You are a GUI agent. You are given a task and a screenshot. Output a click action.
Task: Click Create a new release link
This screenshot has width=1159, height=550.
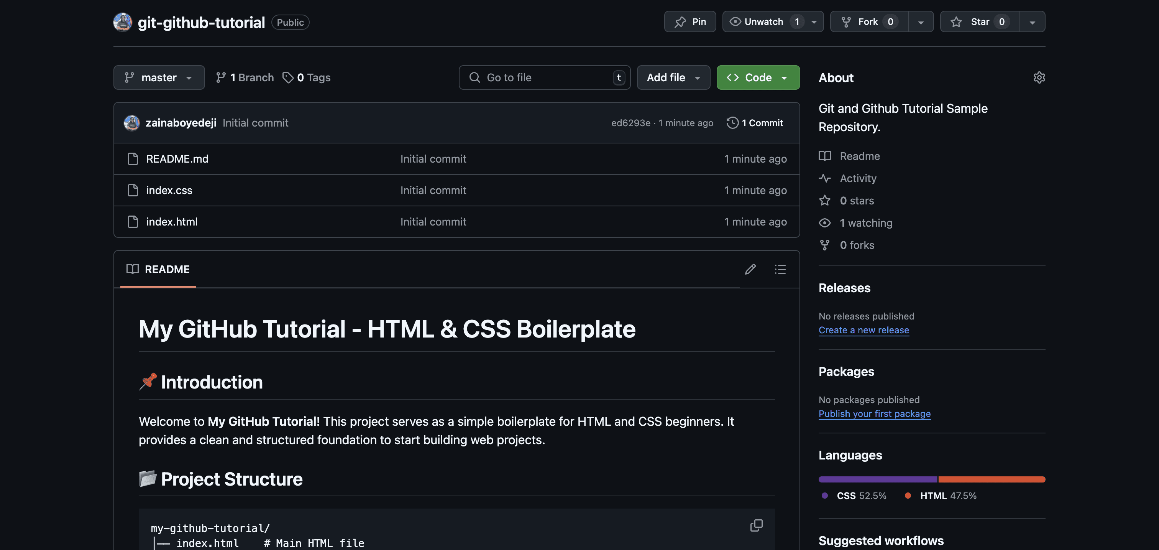pos(864,330)
